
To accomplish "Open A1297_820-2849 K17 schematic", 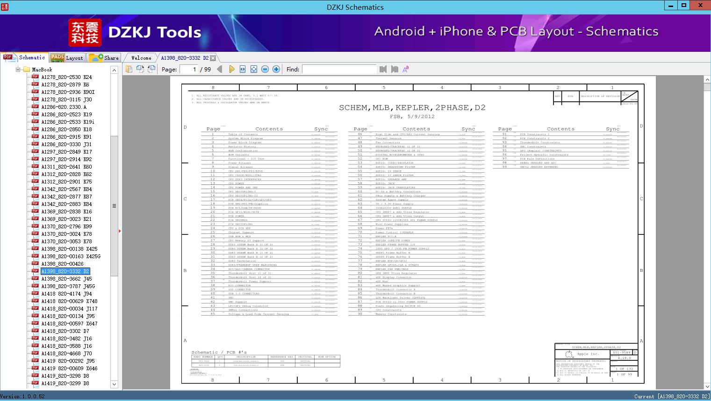I will [x=66, y=152].
